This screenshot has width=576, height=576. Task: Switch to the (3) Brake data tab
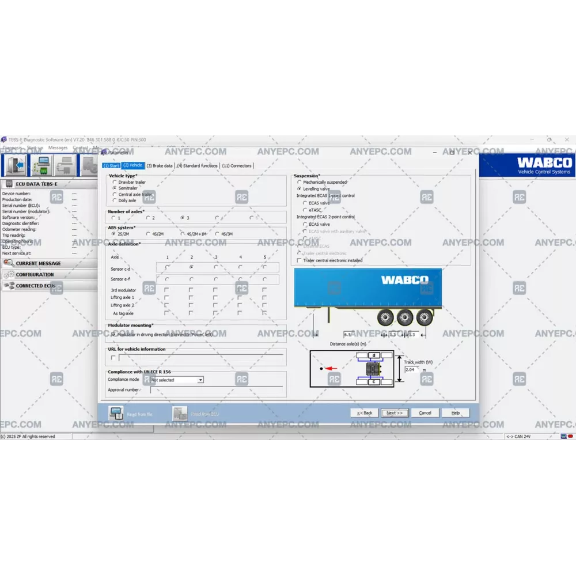click(160, 166)
